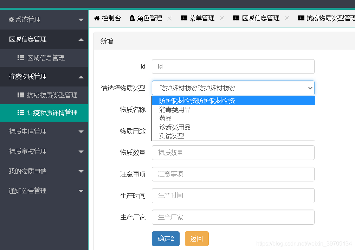Open the 请选择物质类型 dropdown

click(x=233, y=88)
